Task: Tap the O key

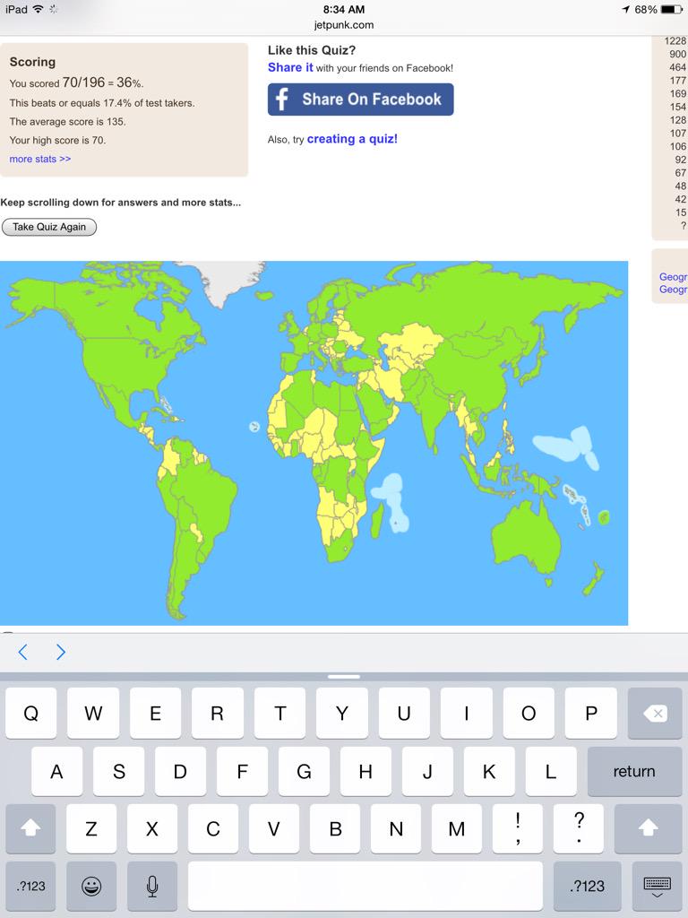Action: coord(529,713)
